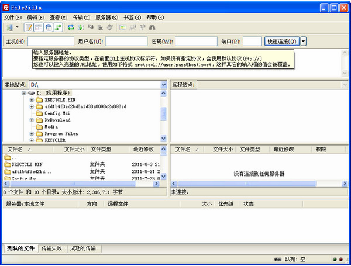Select Program Files folder name in tree
Screen dimensions: 351x266
pyautogui.click(x=61, y=133)
